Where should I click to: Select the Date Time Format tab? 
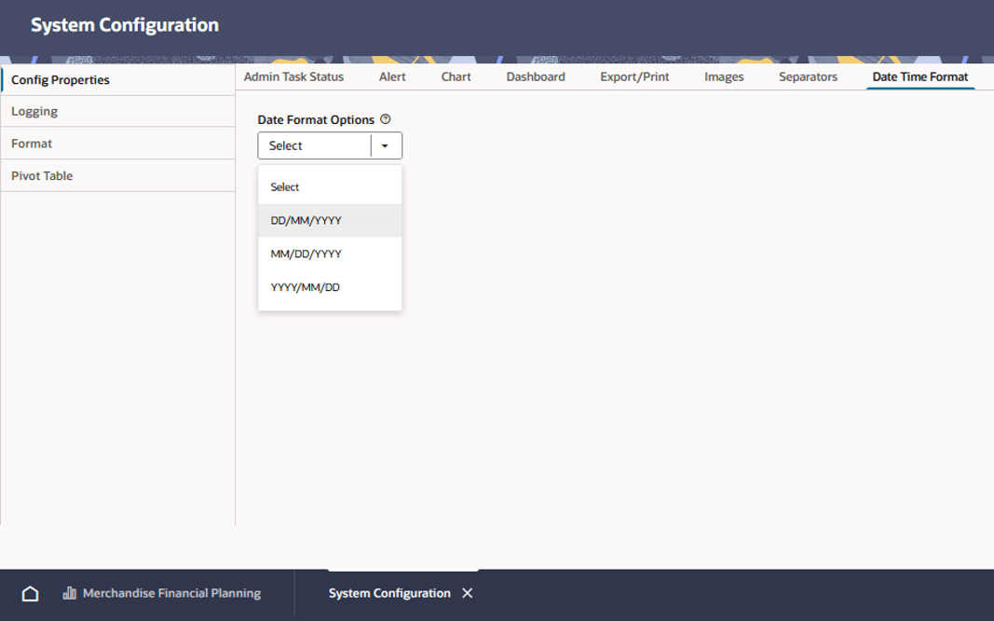coord(920,76)
